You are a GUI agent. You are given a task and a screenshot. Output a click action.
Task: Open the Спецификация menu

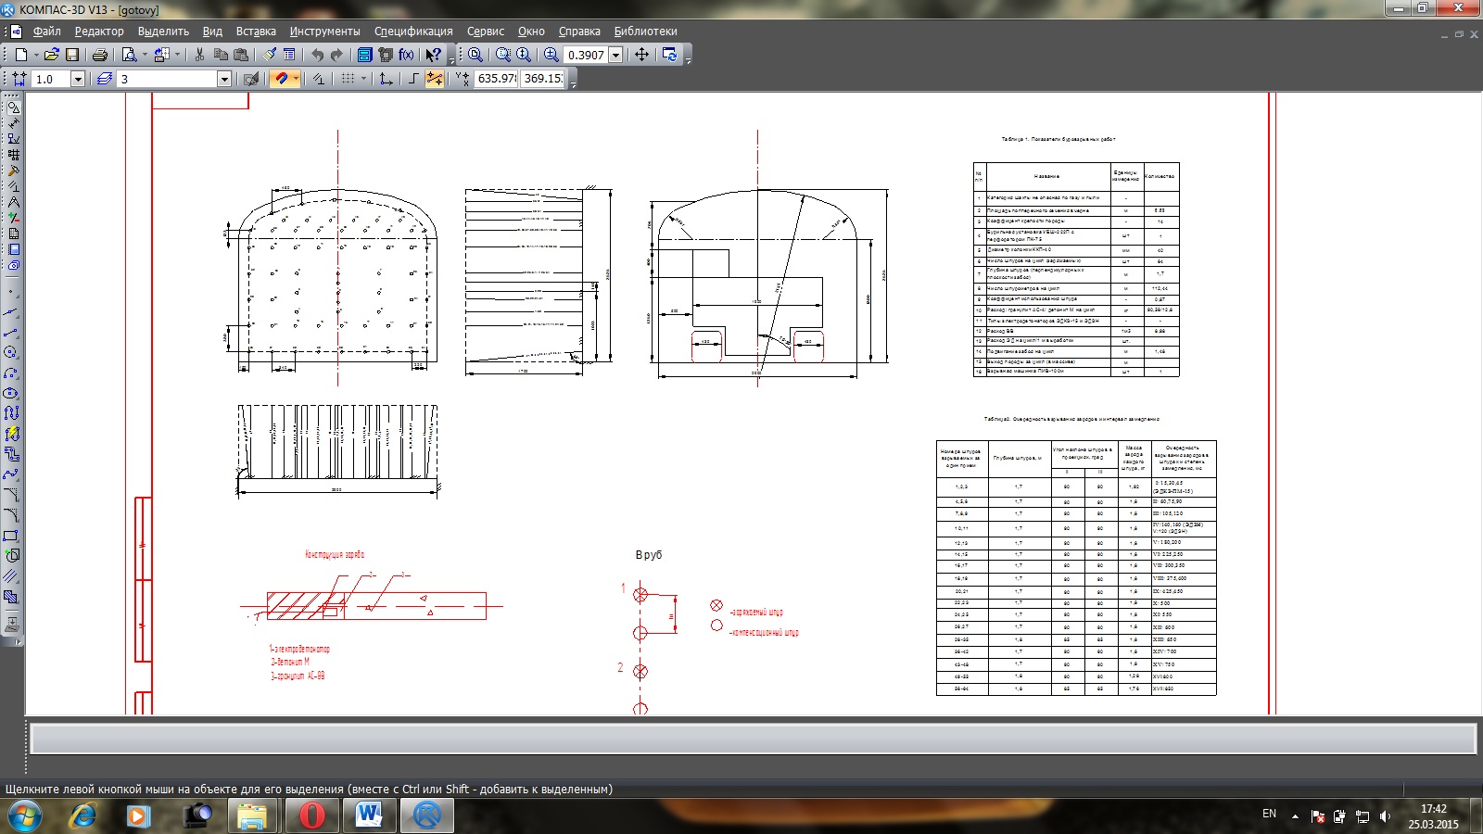(x=413, y=31)
